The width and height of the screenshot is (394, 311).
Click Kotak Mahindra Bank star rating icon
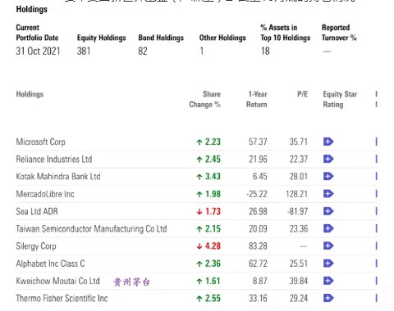[328, 176]
